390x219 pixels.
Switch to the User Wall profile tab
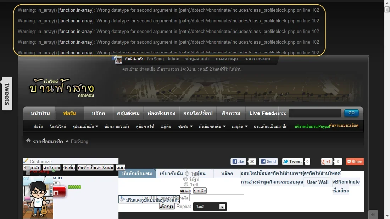click(x=318, y=182)
